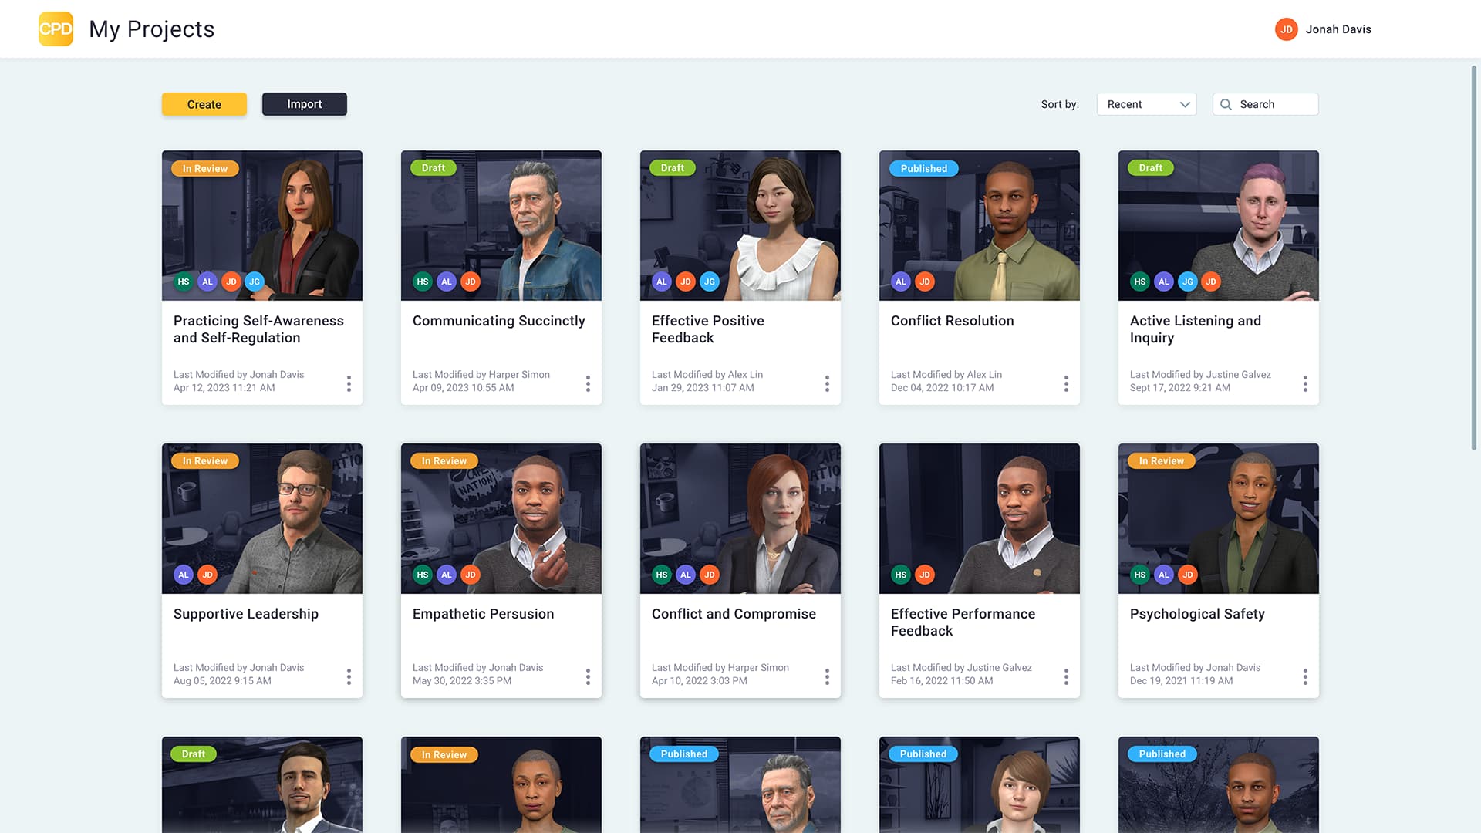Open Effective Positive Feedback card thumbnail

pos(740,225)
